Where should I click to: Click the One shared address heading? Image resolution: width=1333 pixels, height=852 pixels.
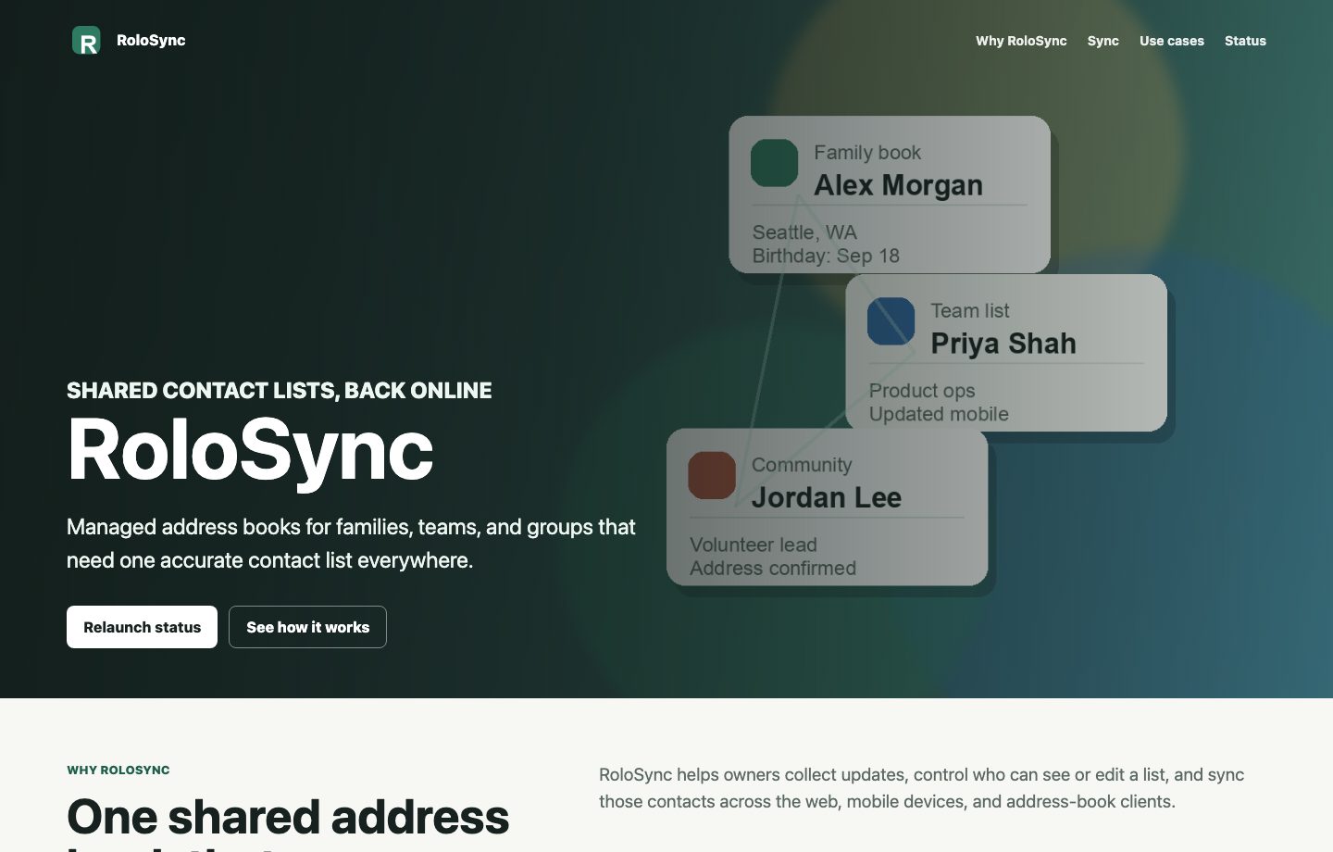[x=288, y=817]
